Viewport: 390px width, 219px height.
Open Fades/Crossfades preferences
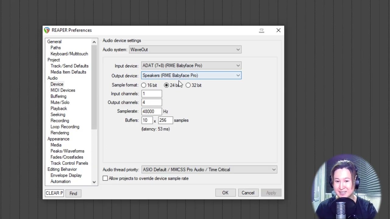pyautogui.click(x=67, y=157)
